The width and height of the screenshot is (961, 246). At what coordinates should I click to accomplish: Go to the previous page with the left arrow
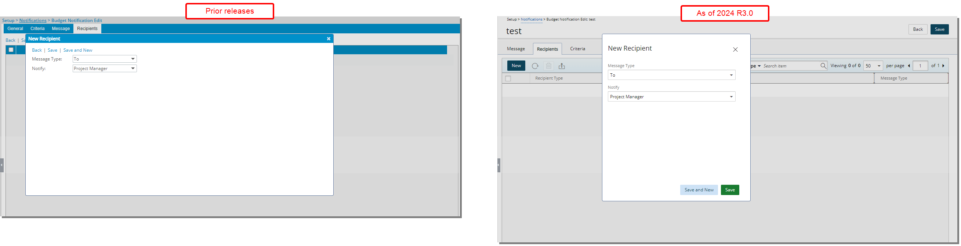909,66
